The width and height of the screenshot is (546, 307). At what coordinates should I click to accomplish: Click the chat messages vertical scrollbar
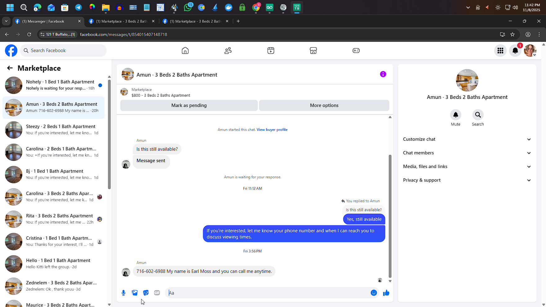pyautogui.click(x=390, y=216)
